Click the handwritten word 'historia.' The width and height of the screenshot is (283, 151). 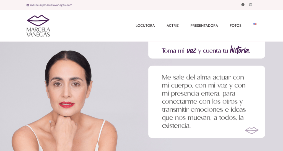click(x=240, y=50)
